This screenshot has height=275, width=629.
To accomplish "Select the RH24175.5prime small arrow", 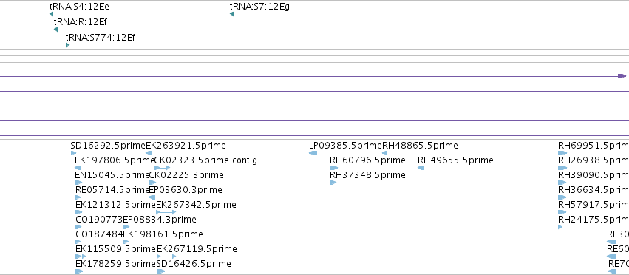I will coord(560,227).
